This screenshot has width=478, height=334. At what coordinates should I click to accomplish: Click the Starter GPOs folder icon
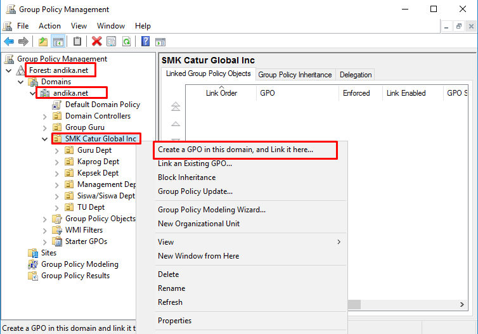(x=56, y=241)
